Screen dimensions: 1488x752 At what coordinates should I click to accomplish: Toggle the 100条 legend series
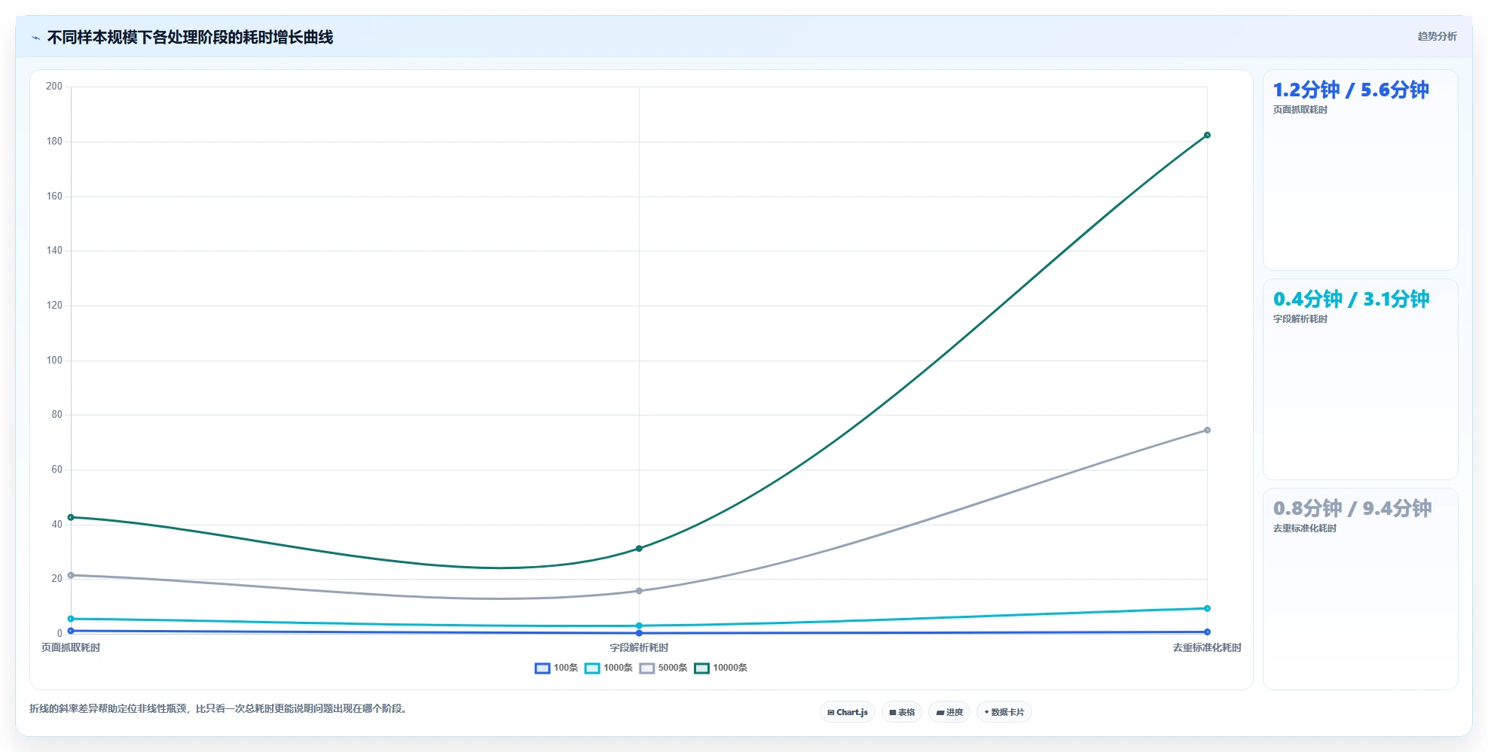click(x=556, y=668)
